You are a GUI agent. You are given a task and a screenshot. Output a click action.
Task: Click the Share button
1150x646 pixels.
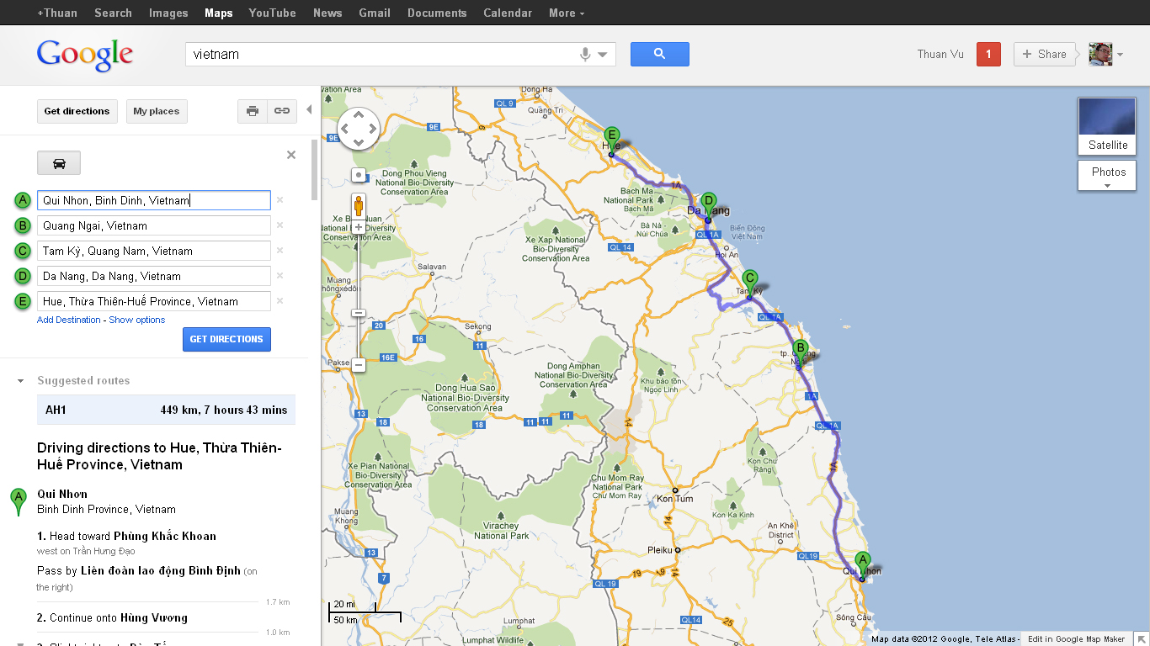[1045, 54]
